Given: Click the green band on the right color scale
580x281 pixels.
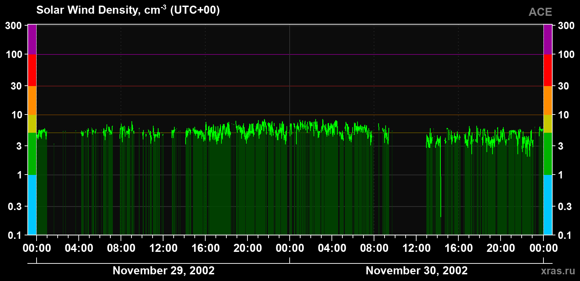Looking at the screenshot, I should pyautogui.click(x=548, y=154).
